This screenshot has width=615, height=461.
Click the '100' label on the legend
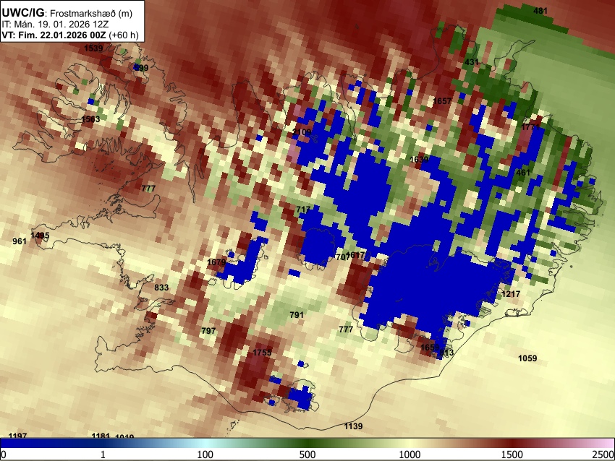205,454
